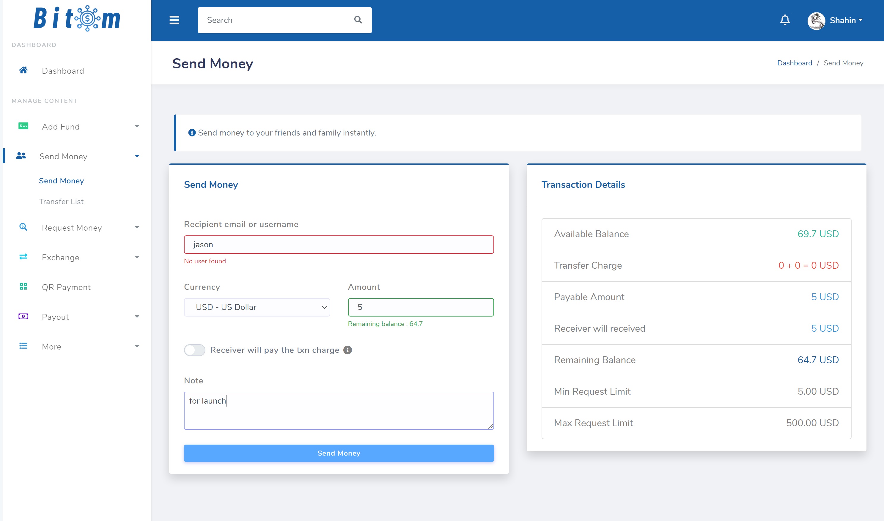This screenshot has height=521, width=884.
Task: Open the hamburger navigation menu
Action: pos(174,20)
